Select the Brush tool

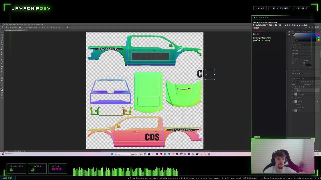2,52
